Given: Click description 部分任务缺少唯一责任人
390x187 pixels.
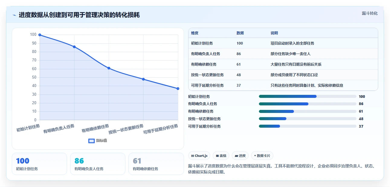Looking at the screenshot, I should 291,54.
